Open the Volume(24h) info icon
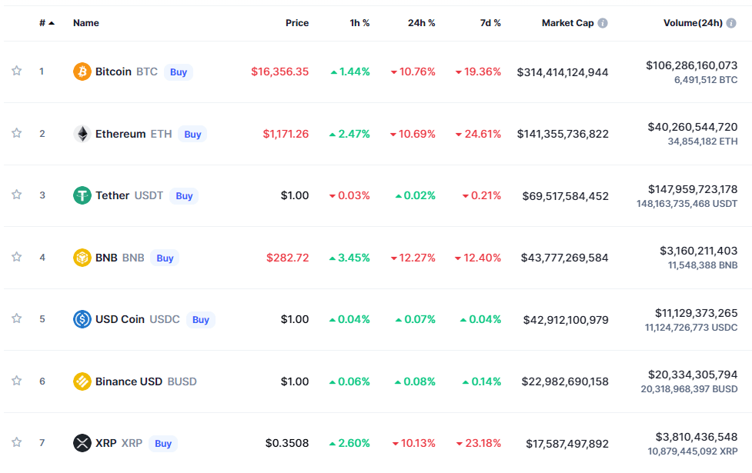The height and width of the screenshot is (473, 752). pyautogui.click(x=732, y=23)
